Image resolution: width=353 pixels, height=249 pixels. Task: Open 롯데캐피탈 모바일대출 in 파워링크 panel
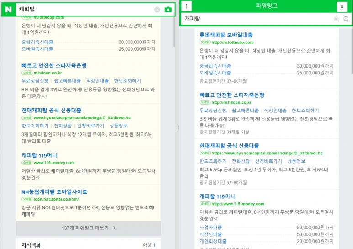coord(226,35)
